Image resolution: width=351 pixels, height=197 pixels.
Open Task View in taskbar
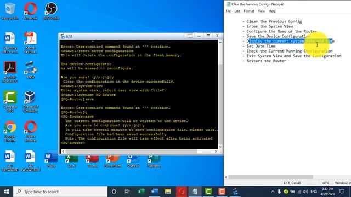tap(127, 192)
